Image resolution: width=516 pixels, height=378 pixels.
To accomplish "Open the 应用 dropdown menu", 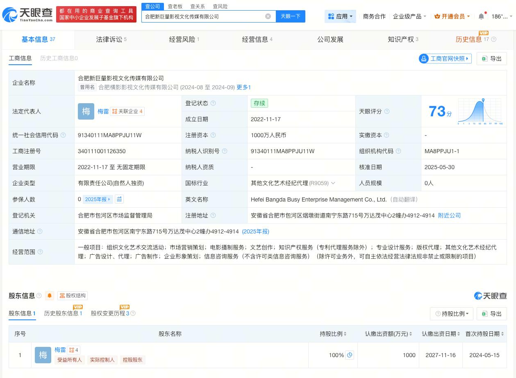I will [341, 16].
